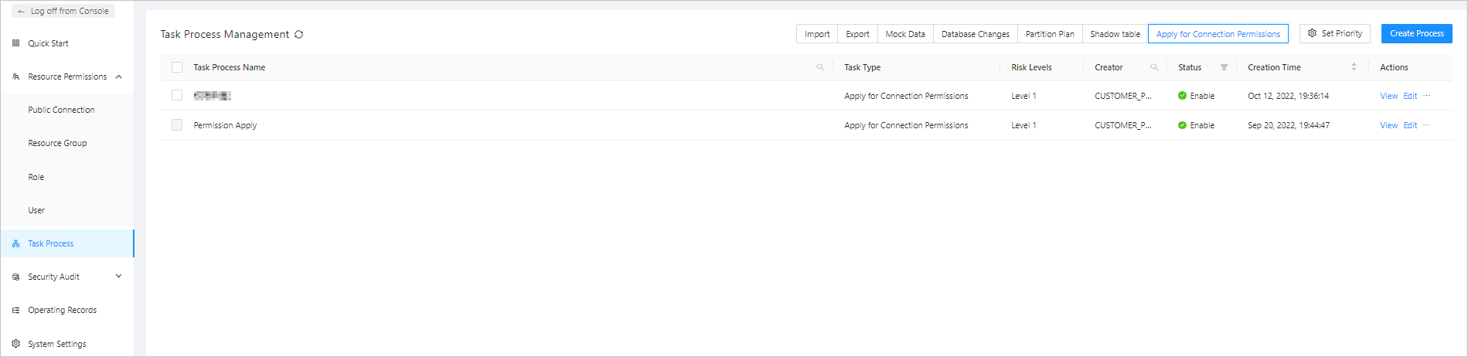This screenshot has width=1468, height=357.
Task: Click the blurred process name in first row
Action: (213, 96)
